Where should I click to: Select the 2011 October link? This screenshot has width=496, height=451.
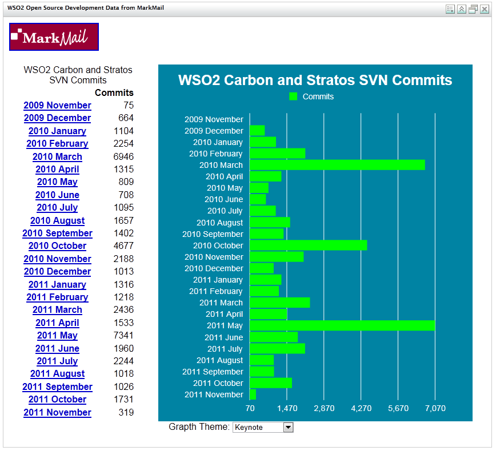pos(57,399)
